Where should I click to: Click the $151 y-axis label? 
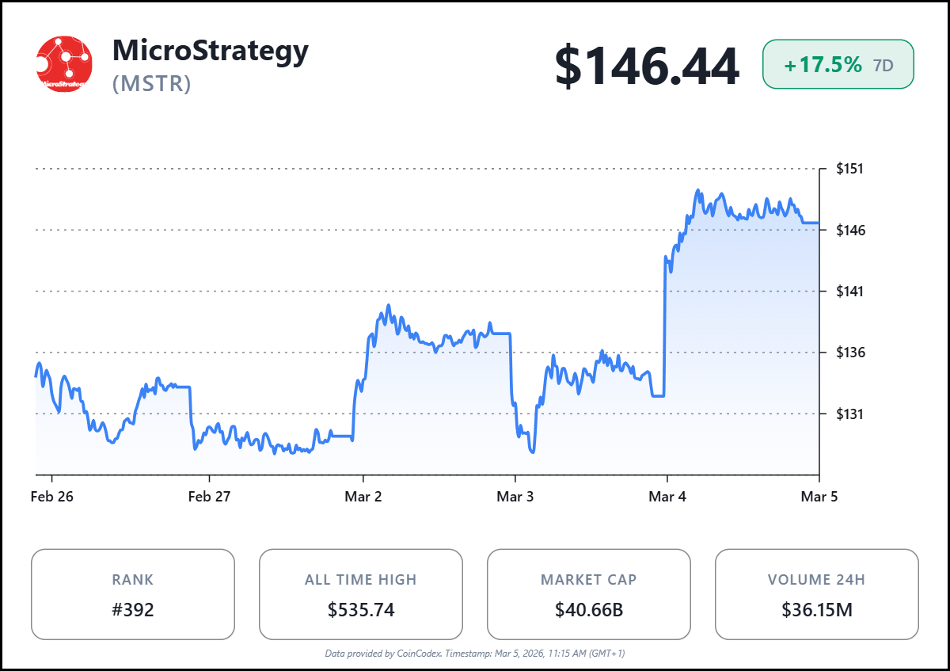point(849,169)
